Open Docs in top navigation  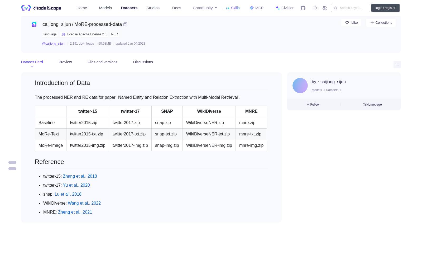[177, 8]
